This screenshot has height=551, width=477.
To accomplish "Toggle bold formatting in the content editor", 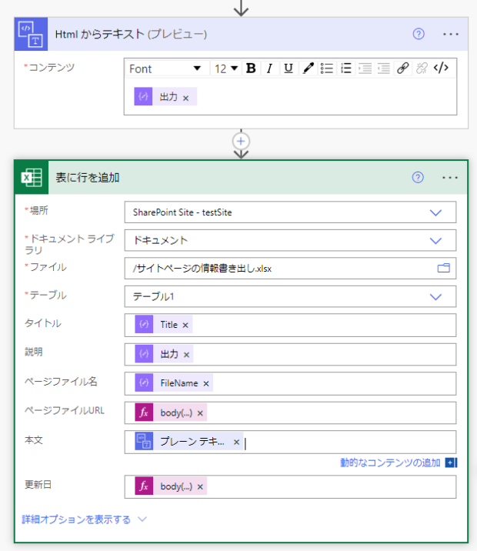I will click(x=251, y=68).
